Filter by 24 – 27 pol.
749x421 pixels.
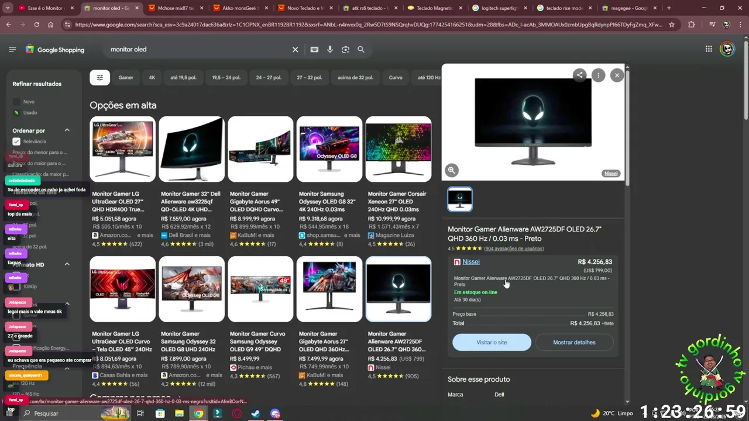tap(269, 77)
